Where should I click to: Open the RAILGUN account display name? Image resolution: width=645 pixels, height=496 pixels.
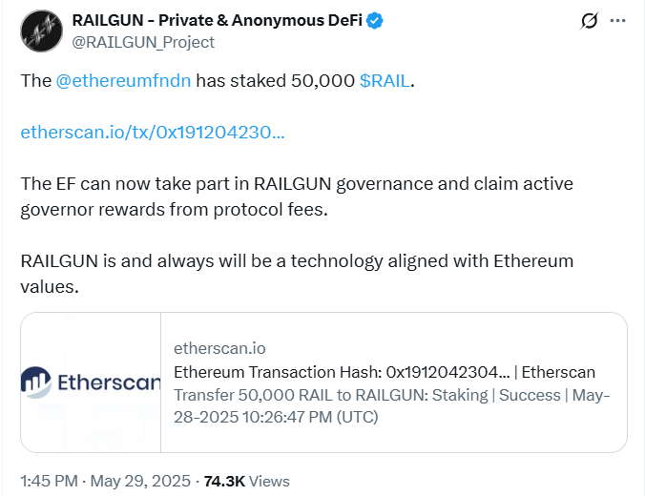click(x=218, y=20)
